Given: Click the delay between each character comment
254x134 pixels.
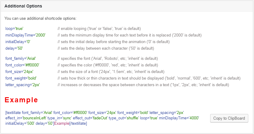Looking at the screenshot, I should [106, 48].
